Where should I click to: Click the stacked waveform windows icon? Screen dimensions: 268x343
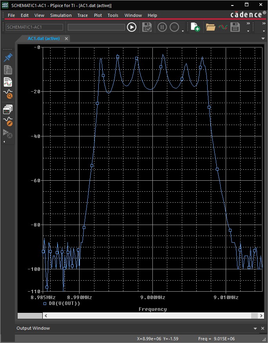point(8,109)
